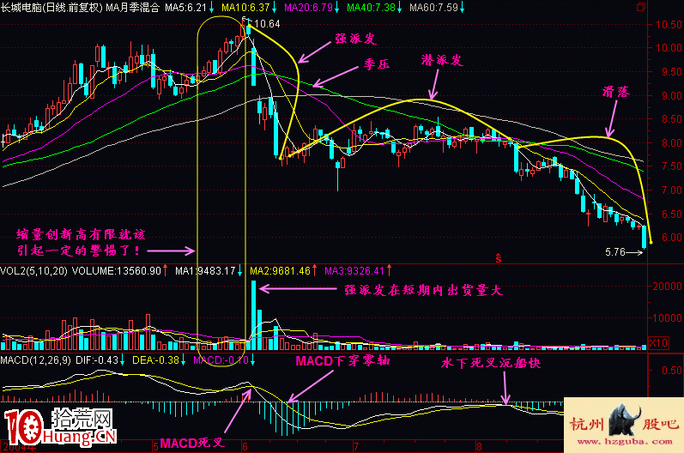Click the VOLUME:13560.90 value
Screen dimensions: 684x453
click(x=117, y=271)
